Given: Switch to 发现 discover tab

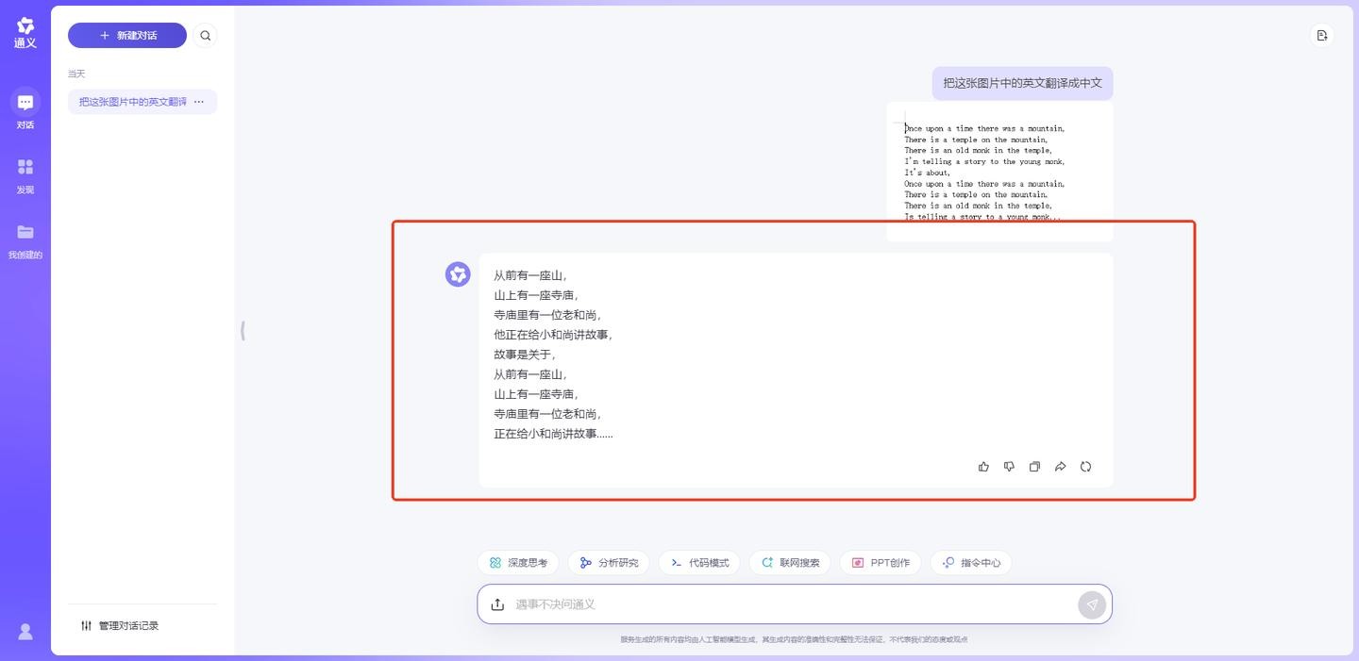Looking at the screenshot, I should tap(25, 175).
